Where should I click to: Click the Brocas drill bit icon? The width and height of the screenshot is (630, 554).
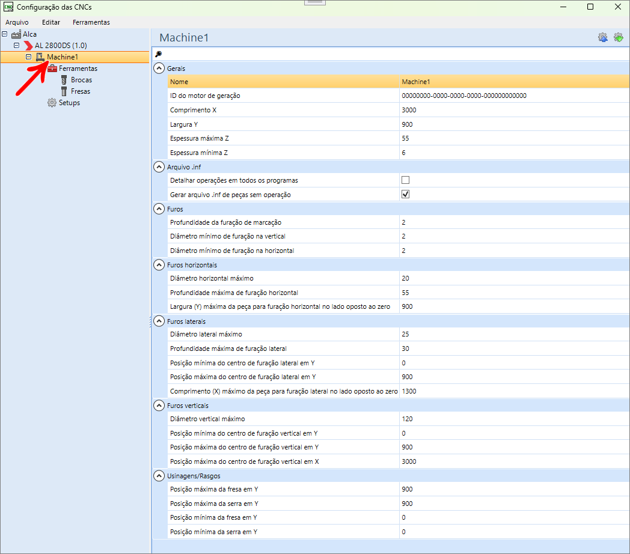coord(64,80)
